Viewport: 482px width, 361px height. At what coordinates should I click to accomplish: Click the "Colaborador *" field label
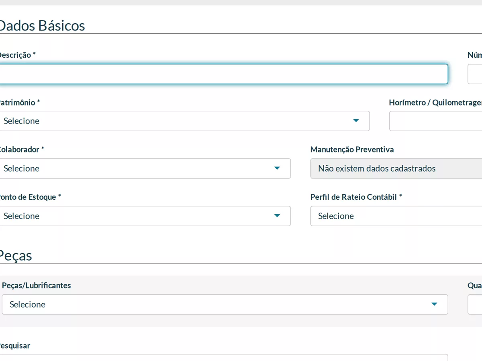tap(21, 150)
